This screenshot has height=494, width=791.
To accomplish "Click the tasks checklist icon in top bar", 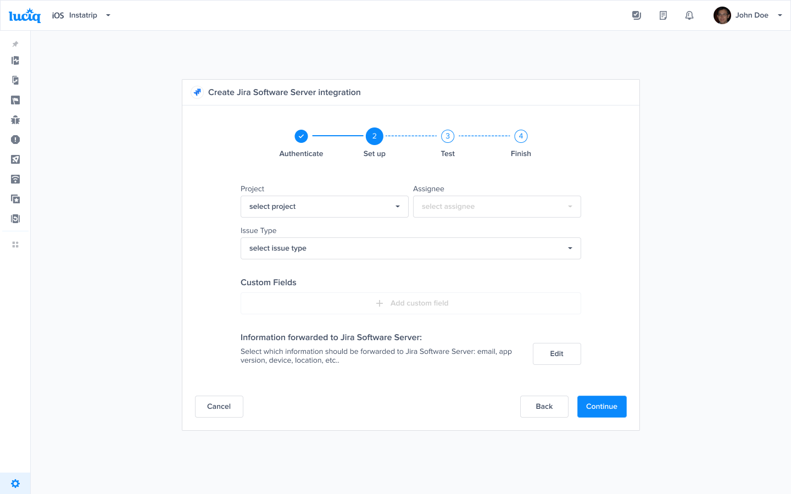I will [x=637, y=15].
